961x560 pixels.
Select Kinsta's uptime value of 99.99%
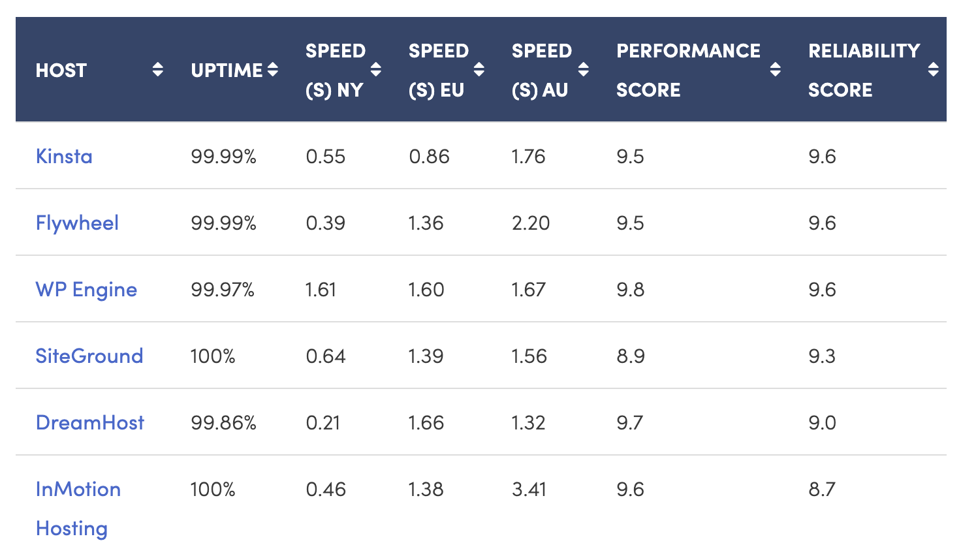[225, 156]
